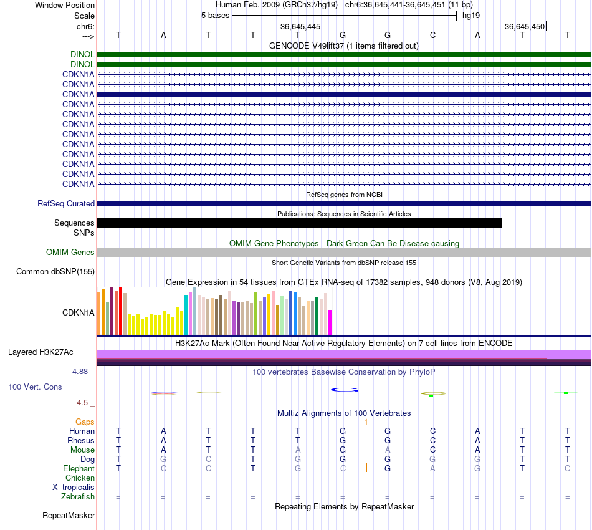Open Publications: Sequences in Scientific Articles title
This screenshot has height=530, width=592.
tap(344, 214)
